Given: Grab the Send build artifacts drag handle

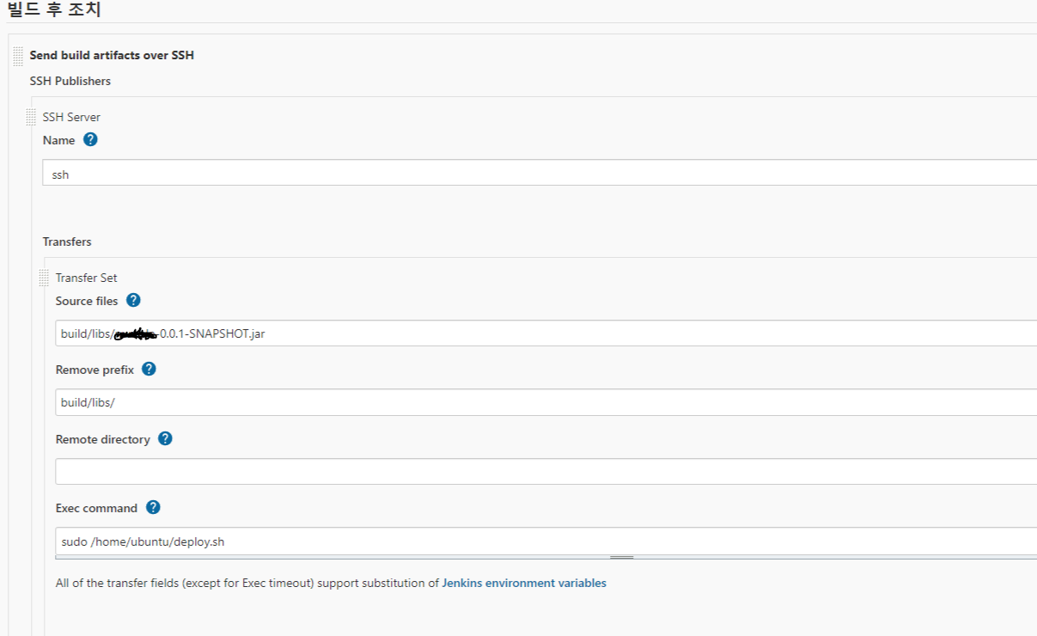Looking at the screenshot, I should 18,56.
